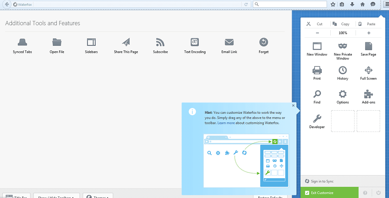Image resolution: width=389 pixels, height=198 pixels.
Task: Click the hint illustration thumbnail
Action: point(246,161)
